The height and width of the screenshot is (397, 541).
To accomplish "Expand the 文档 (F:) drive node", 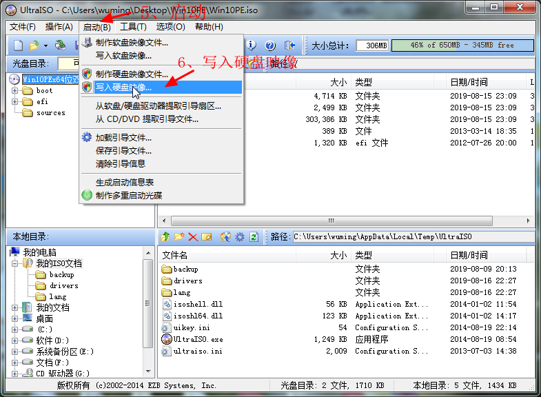I will pyautogui.click(x=15, y=363).
